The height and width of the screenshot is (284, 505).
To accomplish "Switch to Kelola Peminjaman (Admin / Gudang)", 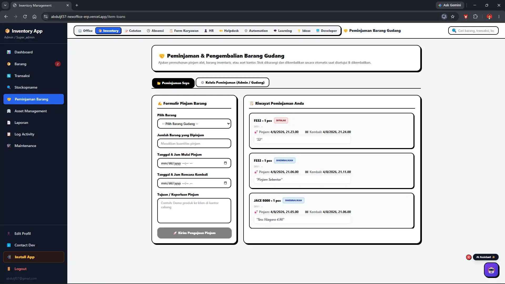I will click(233, 83).
